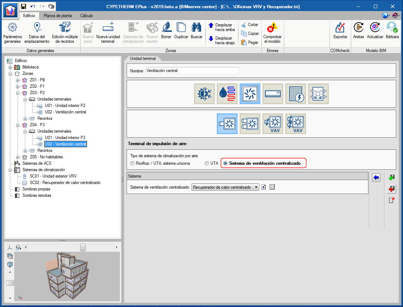Image resolution: width=403 pixels, height=307 pixels.
Task: Switch to the Planos de planta tab
Action: pyautogui.click(x=58, y=16)
